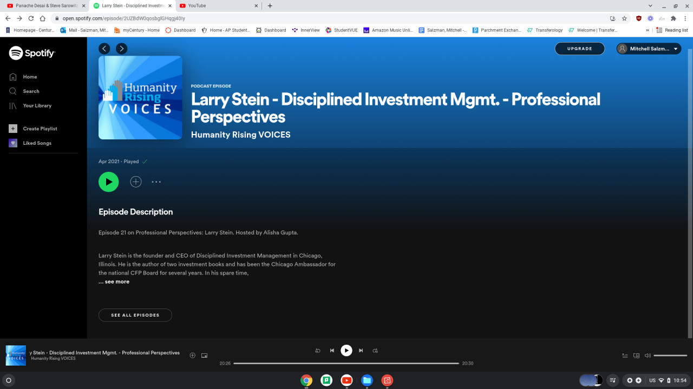
Task: Open StudentVUE bookmark
Action: pyautogui.click(x=342, y=30)
